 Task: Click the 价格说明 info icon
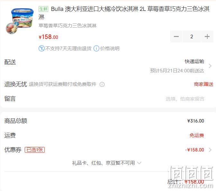coord(96,49)
